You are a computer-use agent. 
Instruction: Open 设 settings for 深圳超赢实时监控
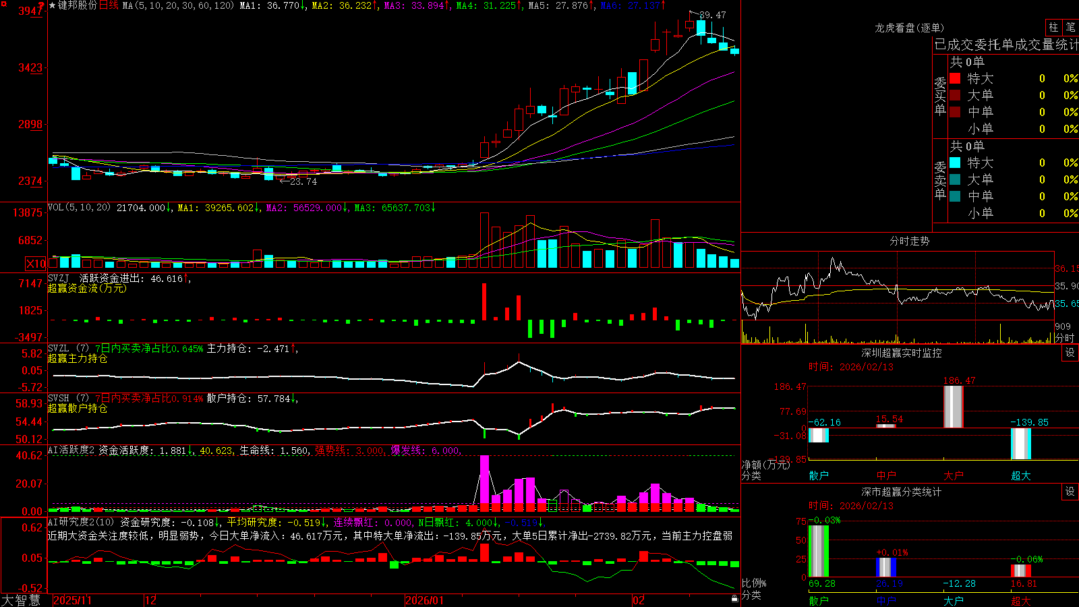coord(1070,353)
